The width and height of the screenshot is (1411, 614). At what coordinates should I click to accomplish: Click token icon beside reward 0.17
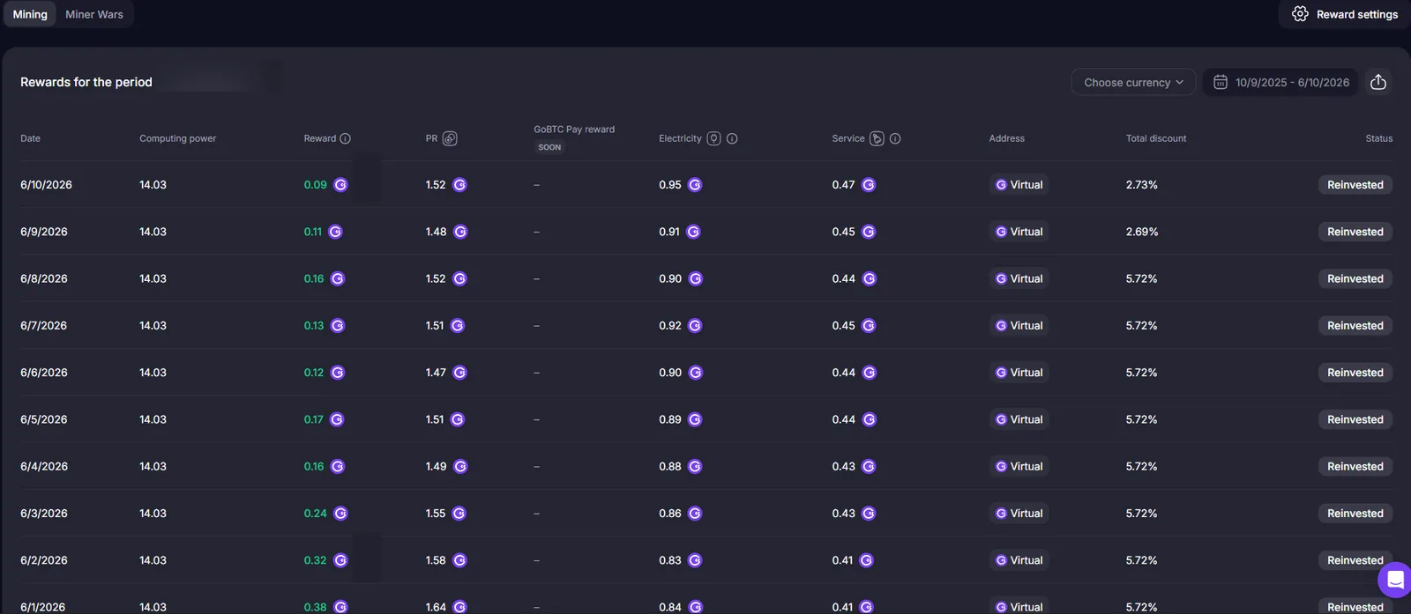point(337,419)
